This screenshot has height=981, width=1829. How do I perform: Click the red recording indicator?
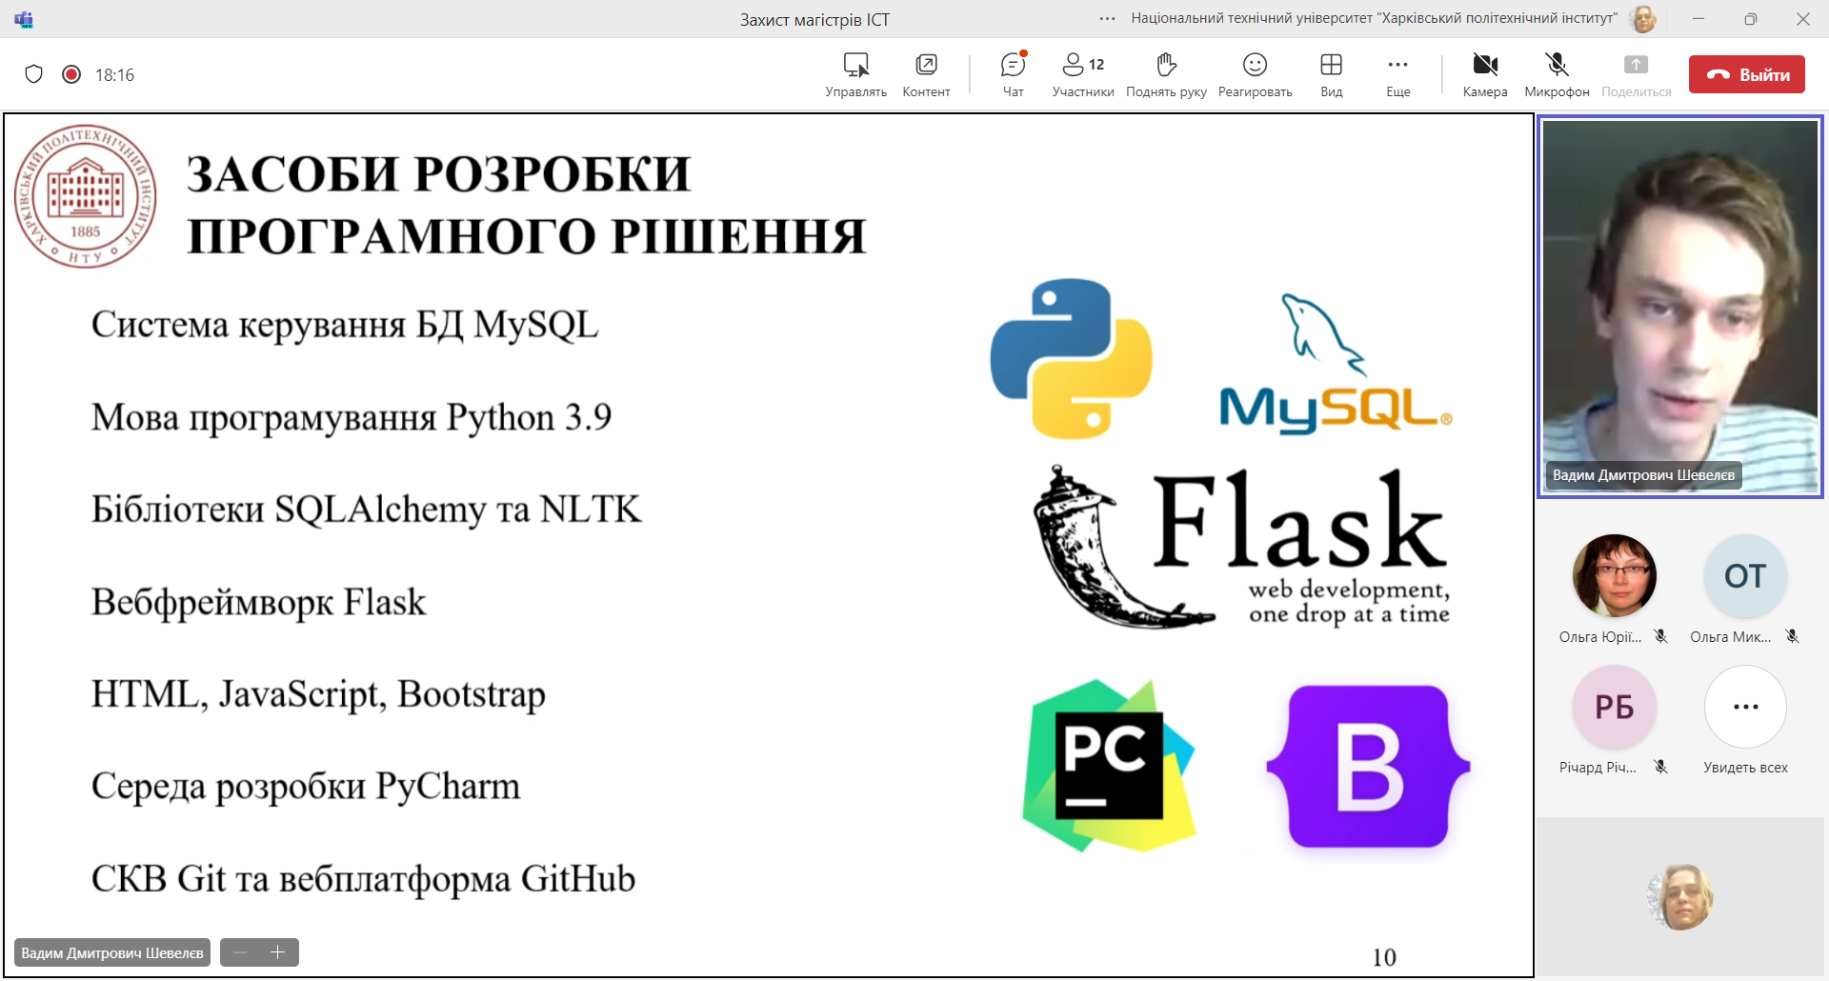click(x=71, y=74)
